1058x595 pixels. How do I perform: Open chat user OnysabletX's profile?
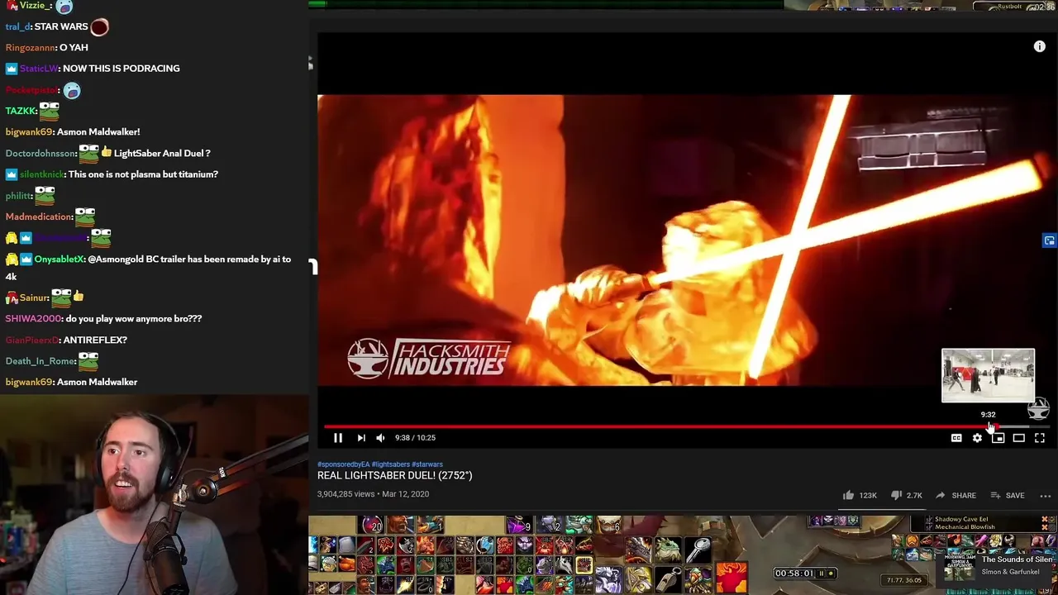coord(60,259)
